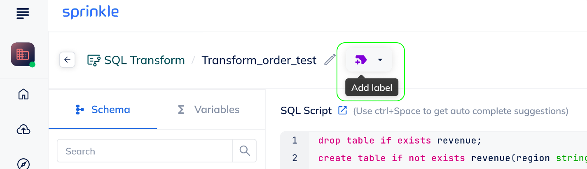Open the organization workspace avatar
The width and height of the screenshot is (587, 169).
click(23, 54)
